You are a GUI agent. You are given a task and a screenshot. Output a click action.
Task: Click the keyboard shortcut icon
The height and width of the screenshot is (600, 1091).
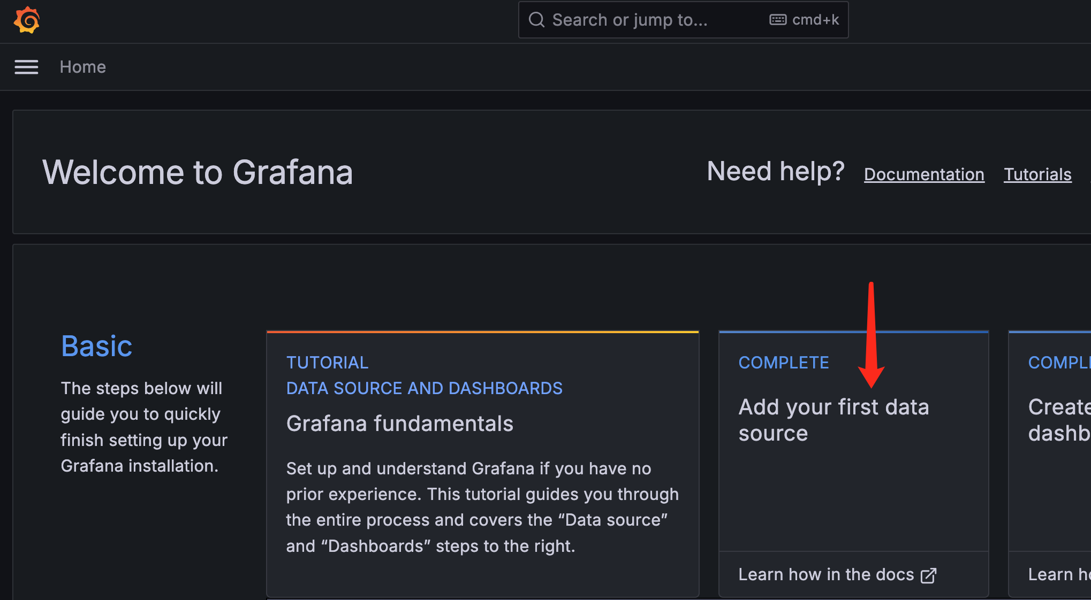[x=777, y=20]
